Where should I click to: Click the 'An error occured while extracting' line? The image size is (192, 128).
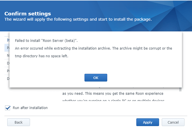point(93,48)
